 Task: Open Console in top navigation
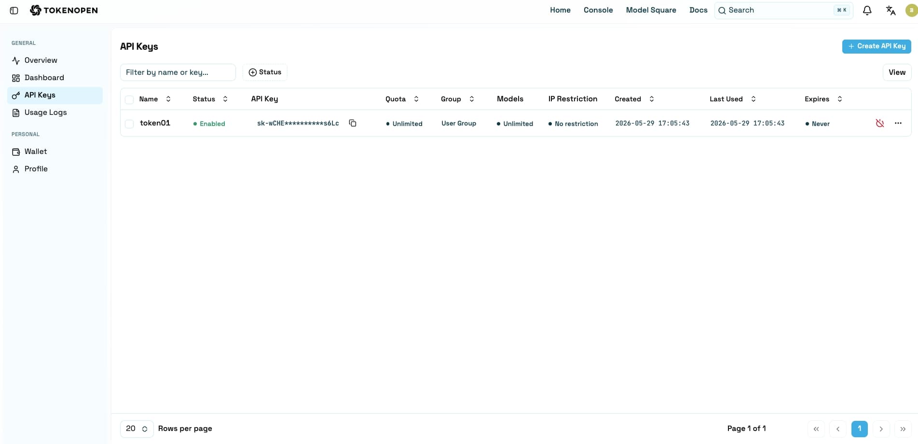[x=598, y=10]
